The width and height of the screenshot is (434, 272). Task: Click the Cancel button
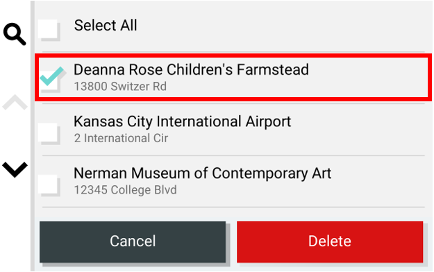[x=133, y=241]
